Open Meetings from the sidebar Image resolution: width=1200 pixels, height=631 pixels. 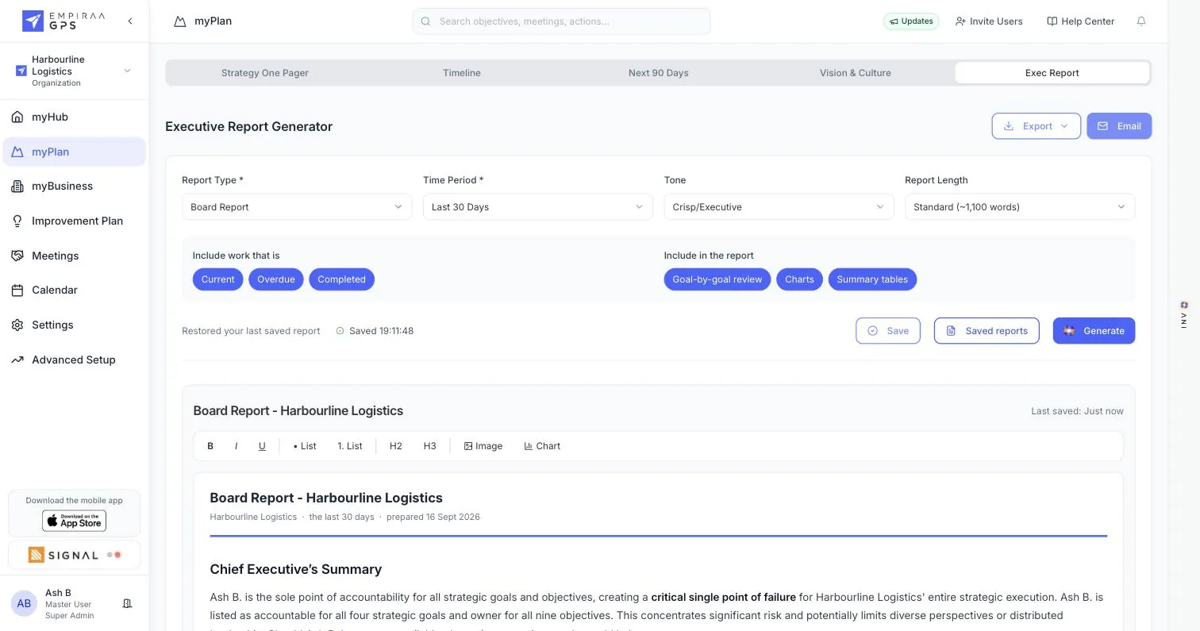[x=74, y=256]
